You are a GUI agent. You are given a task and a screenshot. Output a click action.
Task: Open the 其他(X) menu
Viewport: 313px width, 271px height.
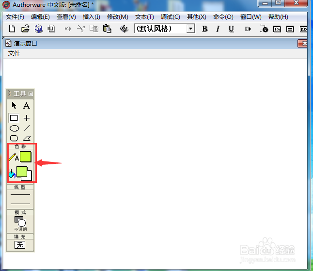click(x=196, y=17)
